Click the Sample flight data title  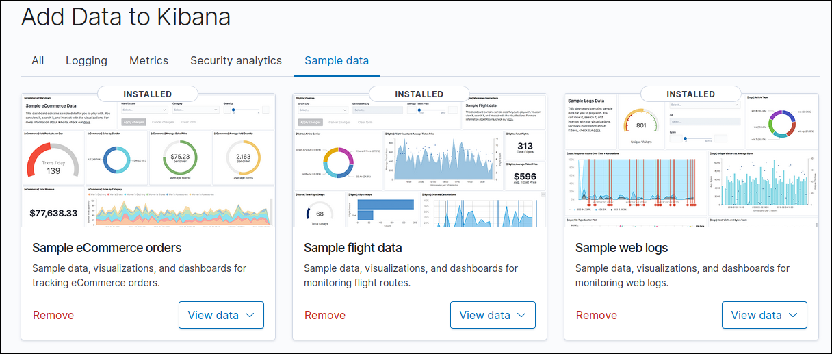(x=353, y=247)
